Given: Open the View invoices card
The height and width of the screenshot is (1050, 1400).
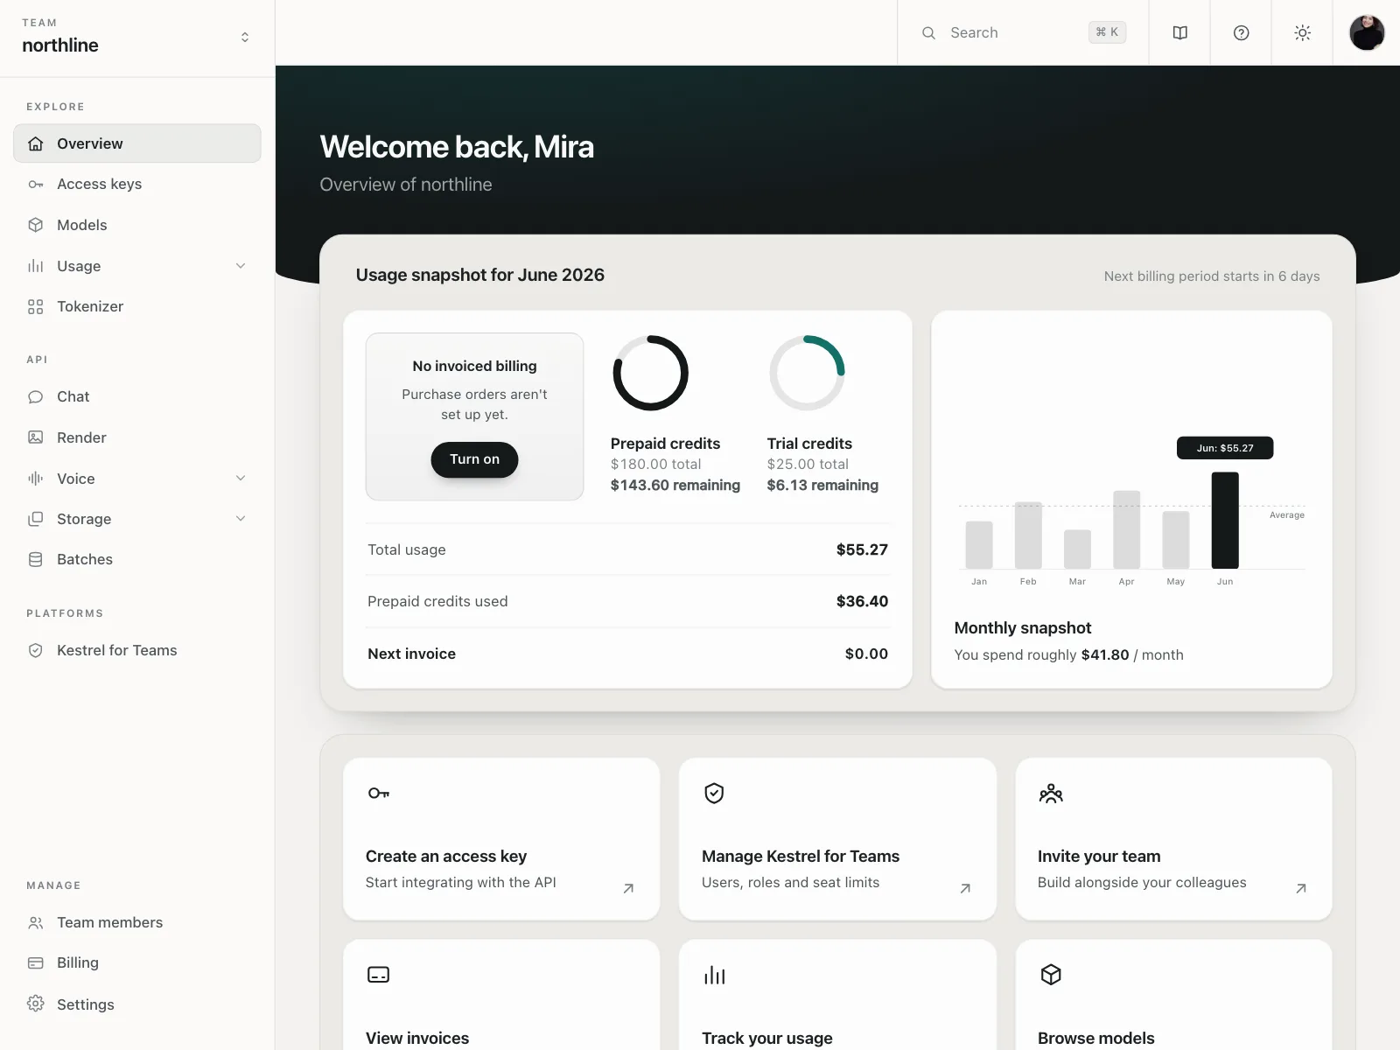Looking at the screenshot, I should point(501,995).
